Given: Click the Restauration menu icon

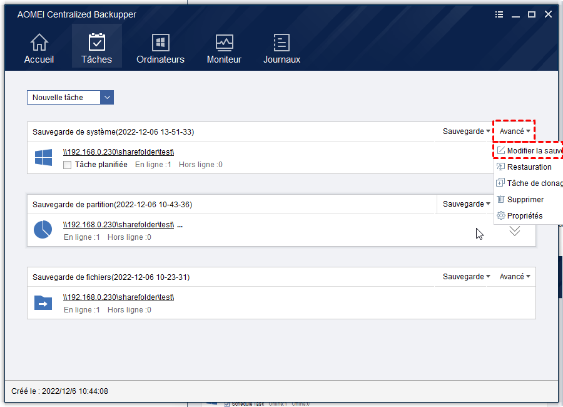Looking at the screenshot, I should (x=500, y=167).
